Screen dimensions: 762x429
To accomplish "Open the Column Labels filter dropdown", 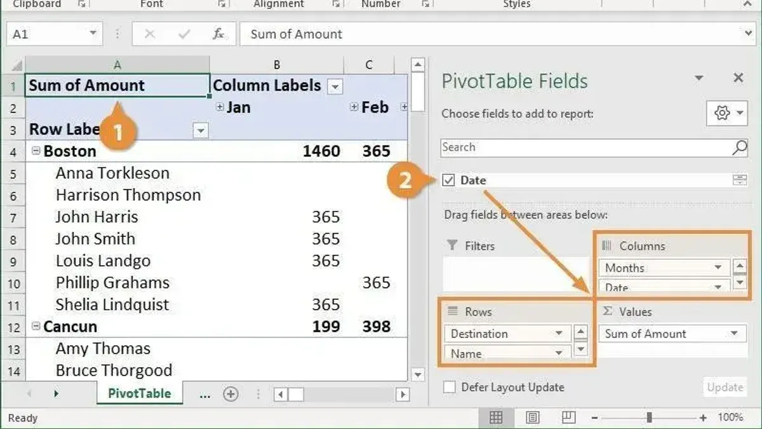I will (x=335, y=86).
